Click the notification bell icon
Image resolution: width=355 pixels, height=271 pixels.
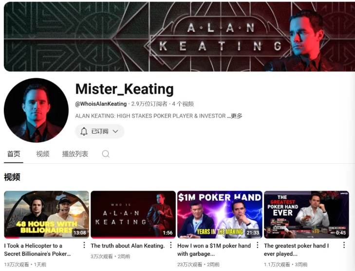[x=84, y=131]
